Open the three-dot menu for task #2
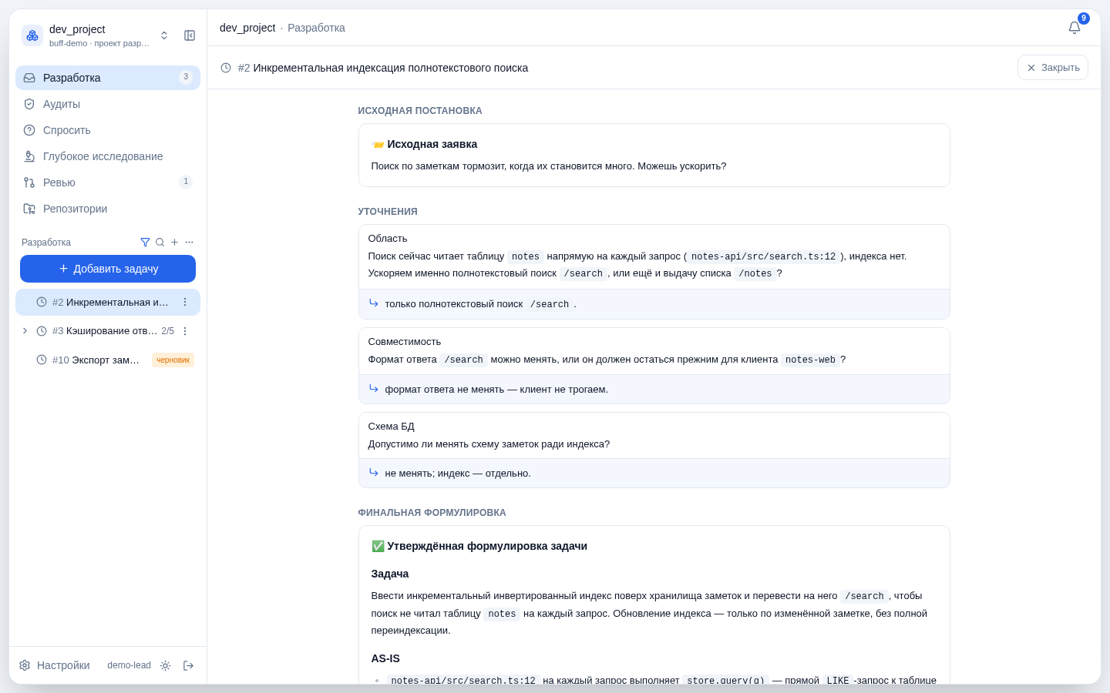Image resolution: width=1110 pixels, height=693 pixels. coord(185,303)
